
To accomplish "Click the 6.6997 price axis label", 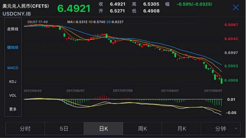I will tap(231, 53).
